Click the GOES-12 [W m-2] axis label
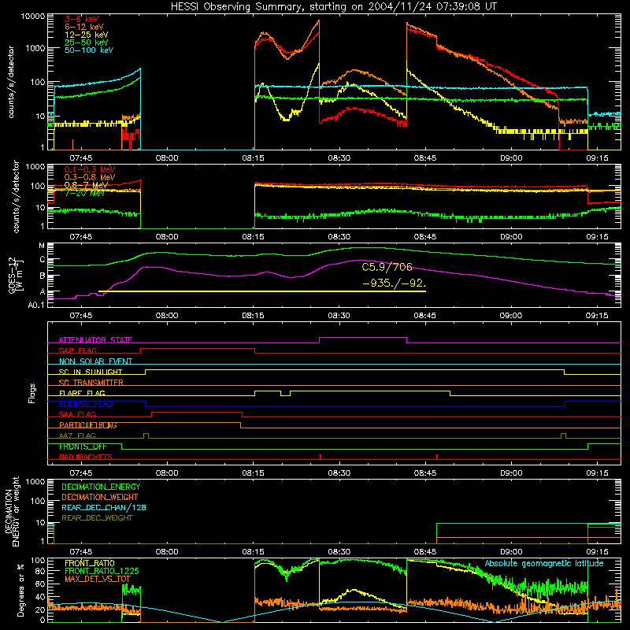The image size is (630, 630). [15, 275]
